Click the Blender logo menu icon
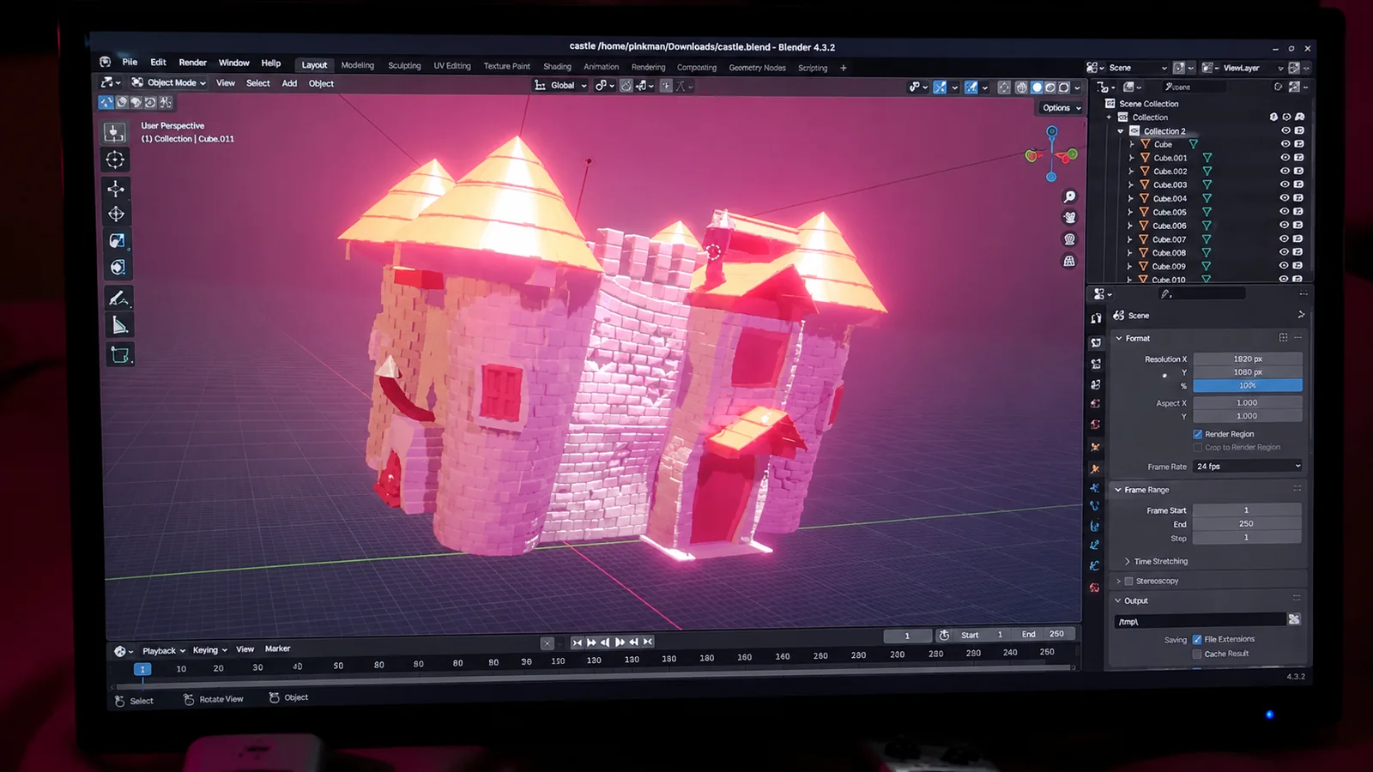Screen dimensions: 1373x772 pyautogui.click(x=105, y=62)
